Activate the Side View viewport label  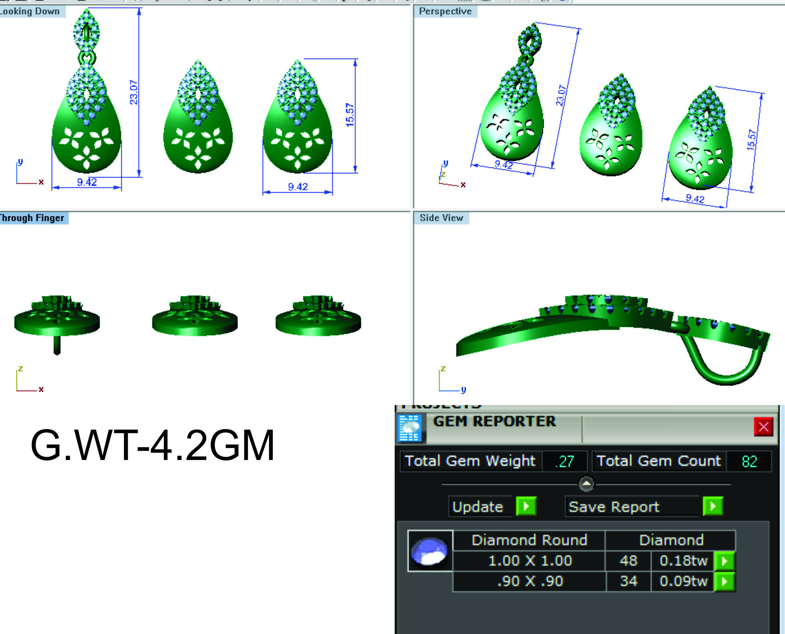coord(441,218)
